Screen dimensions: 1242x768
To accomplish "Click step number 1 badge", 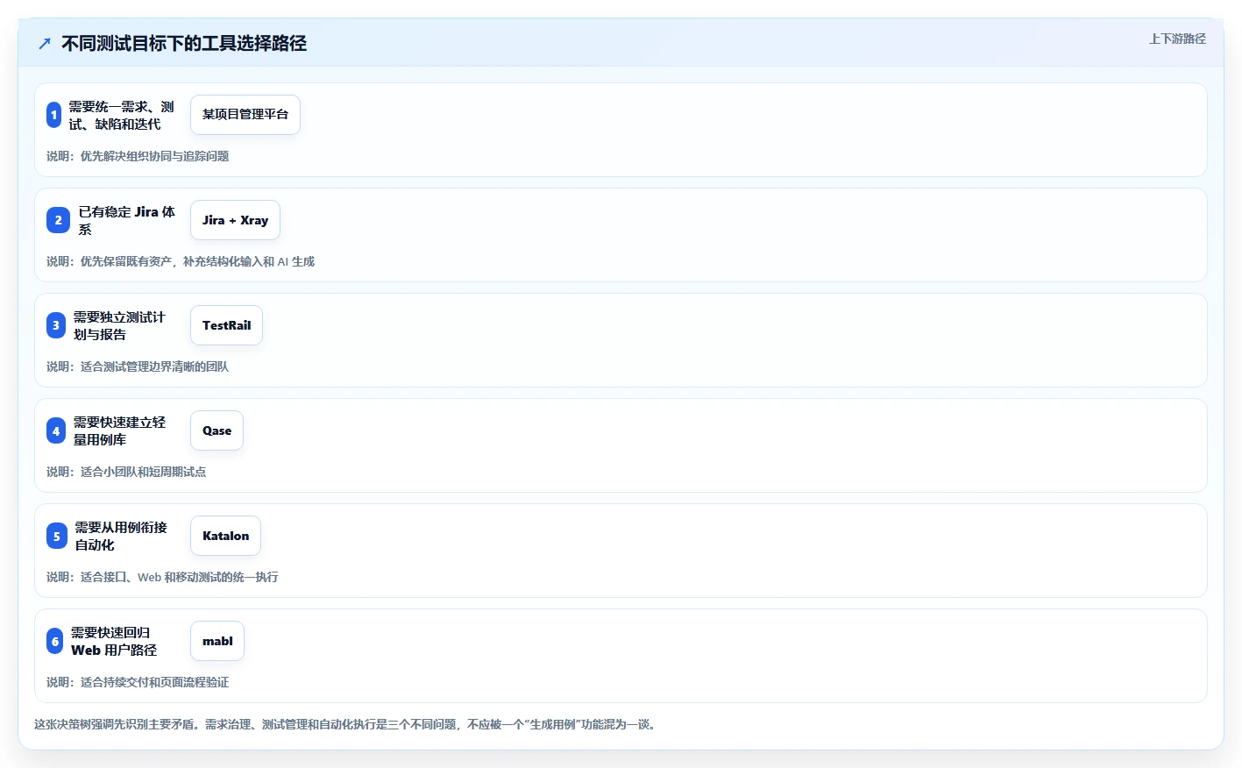I will (53, 115).
